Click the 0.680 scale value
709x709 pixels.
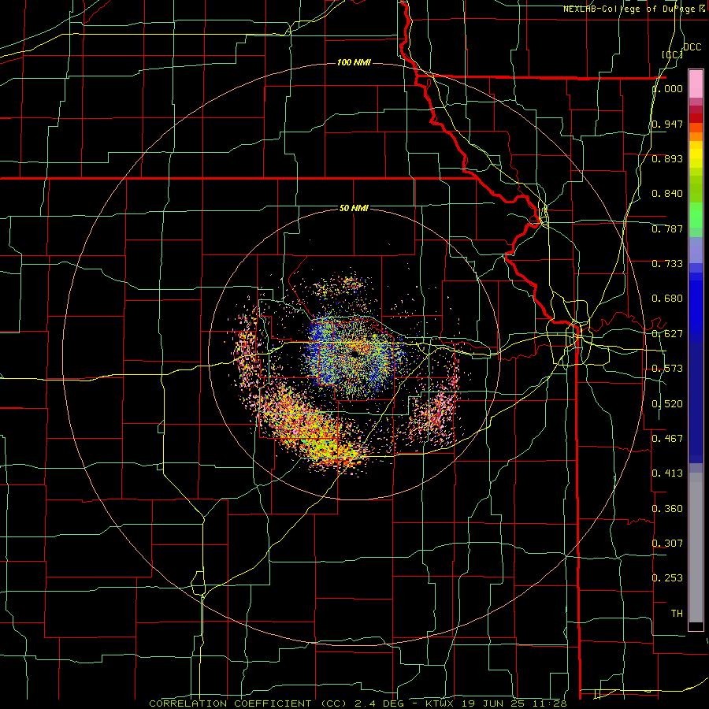667,299
